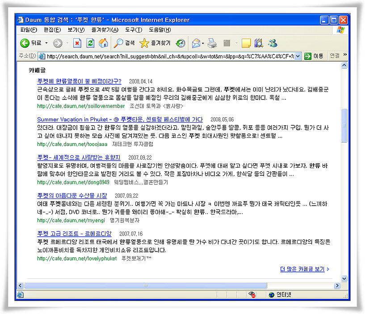Click cafe name 재테크맨 투자클럽

click(x=133, y=145)
